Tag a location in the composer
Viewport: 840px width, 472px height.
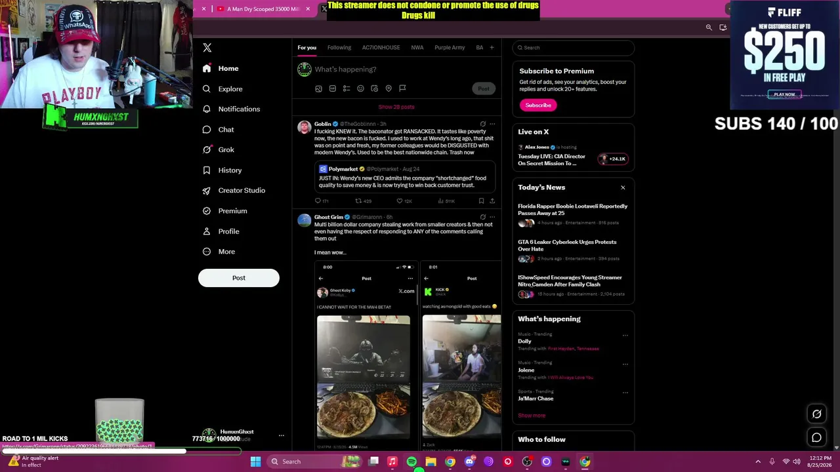click(x=388, y=88)
